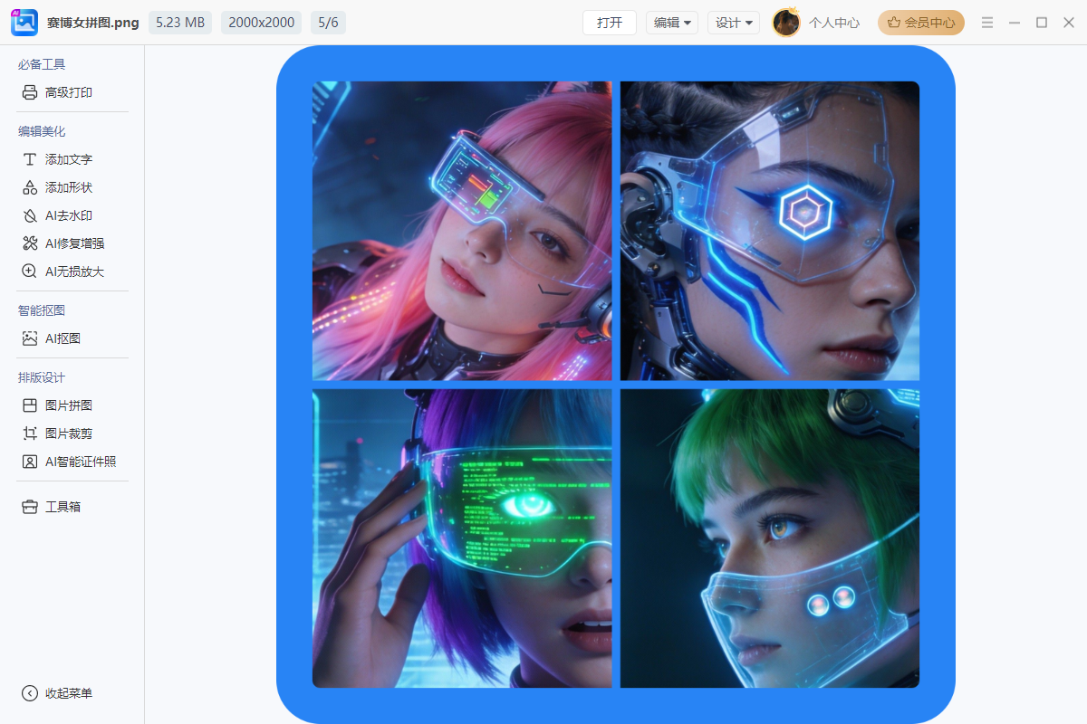This screenshot has height=724, width=1087.
Task: Open the Toolbox (工具箱)
Action: (x=63, y=507)
